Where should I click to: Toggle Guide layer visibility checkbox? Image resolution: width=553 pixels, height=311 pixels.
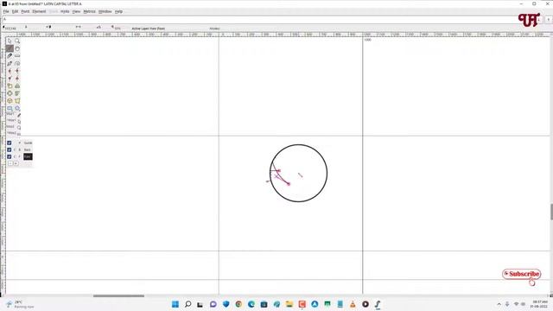click(x=10, y=143)
